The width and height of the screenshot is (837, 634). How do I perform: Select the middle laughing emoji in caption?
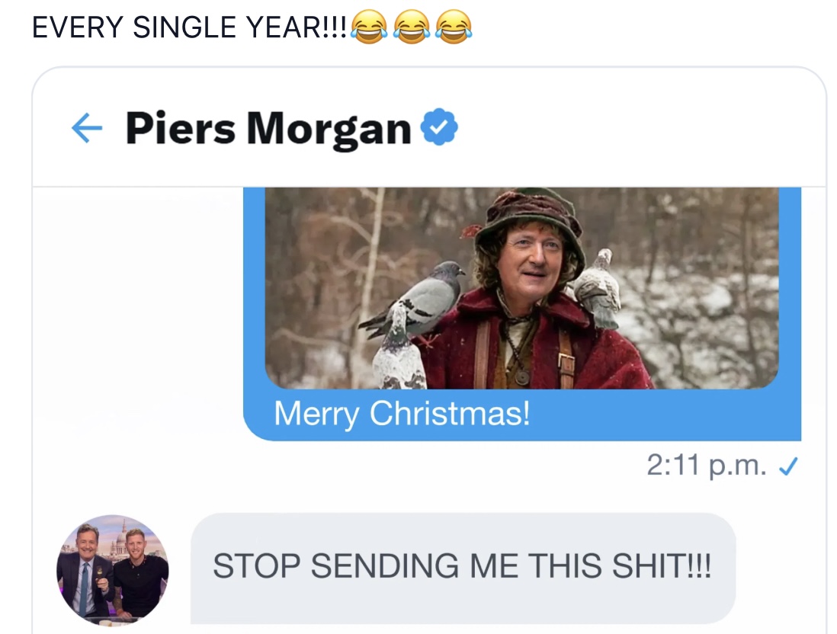[412, 28]
